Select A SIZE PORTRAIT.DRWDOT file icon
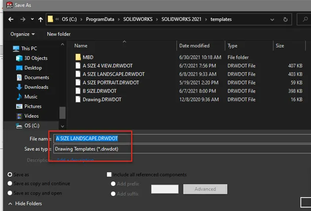This screenshot has height=211, width=311. [x=78, y=82]
